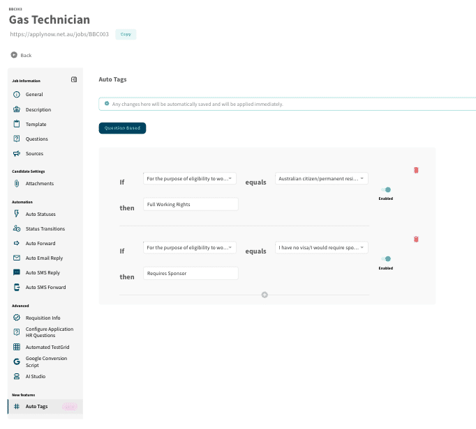Screen dimensions: 476x429
Task: Click the Back arrow icon
Action: click(x=14, y=55)
